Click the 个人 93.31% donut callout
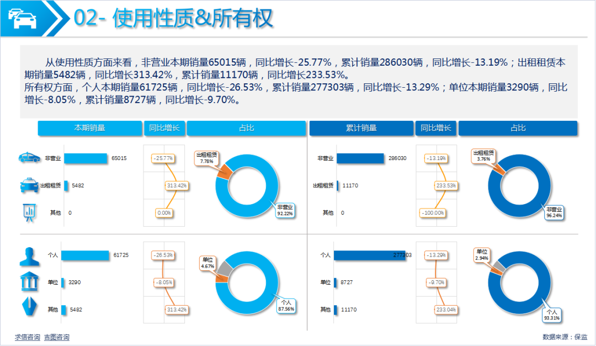The width and height of the screenshot is (596, 346). point(552,315)
